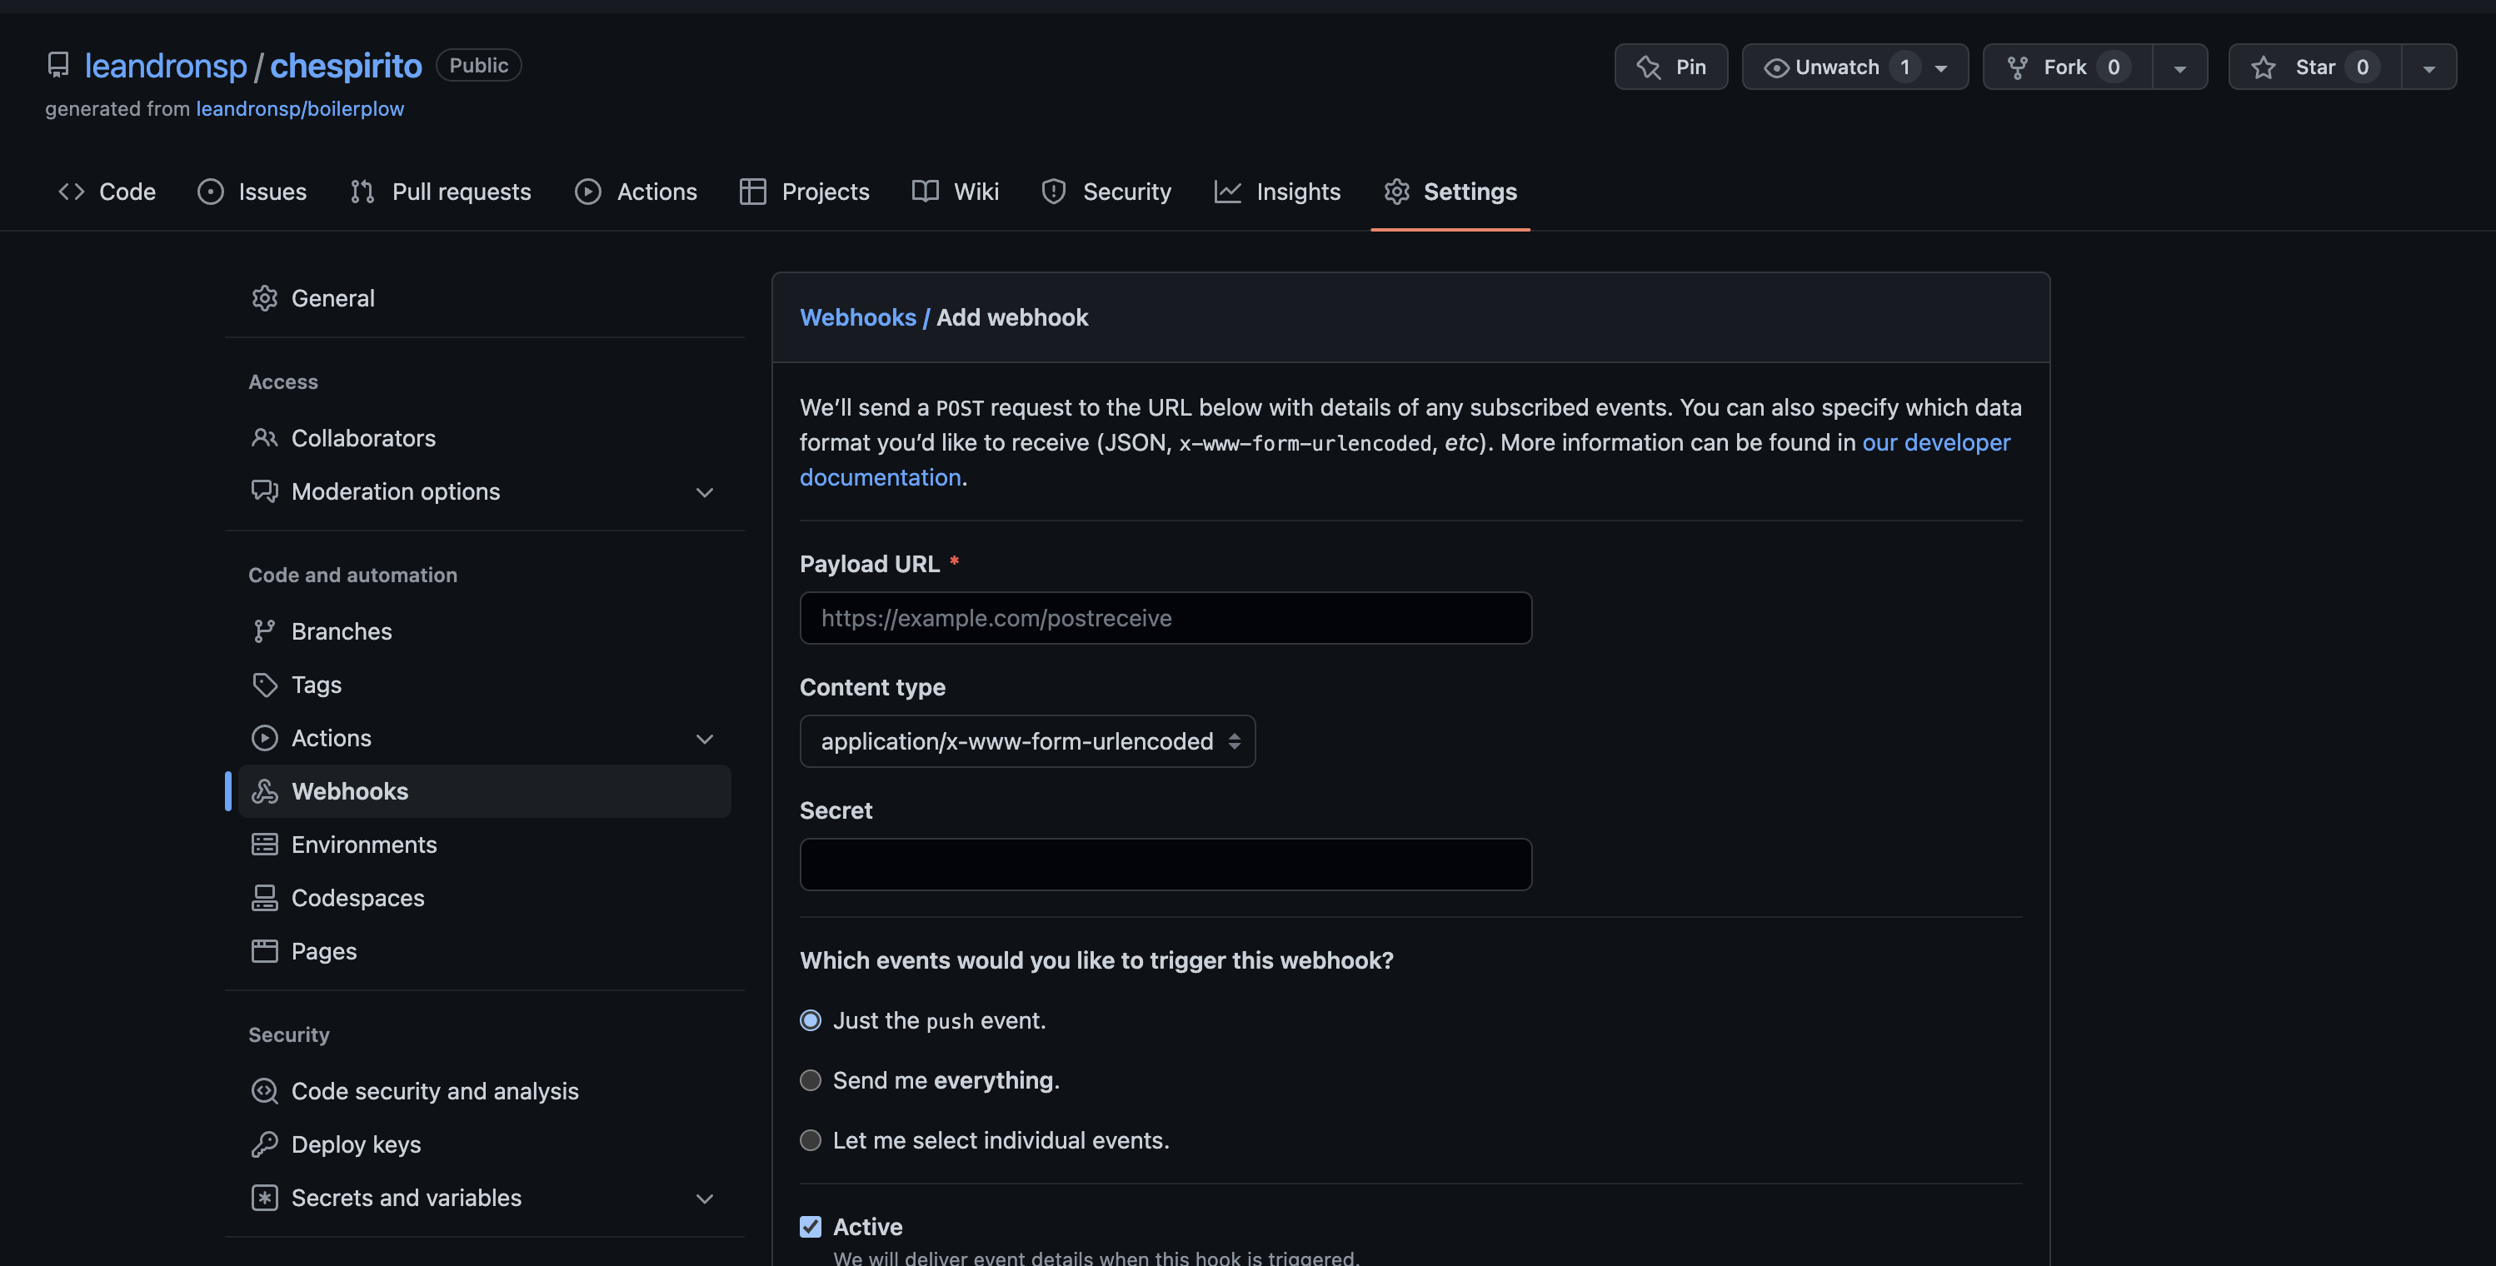
Task: Expand Moderation options in sidebar
Action: [x=705, y=492]
